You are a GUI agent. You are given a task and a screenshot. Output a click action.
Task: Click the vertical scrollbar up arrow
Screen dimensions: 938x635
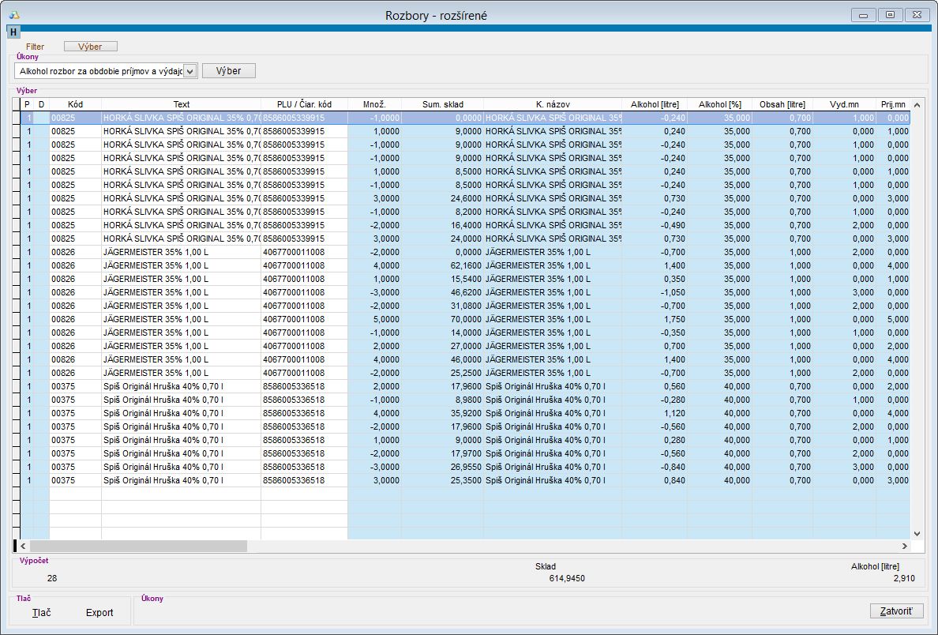pos(917,105)
